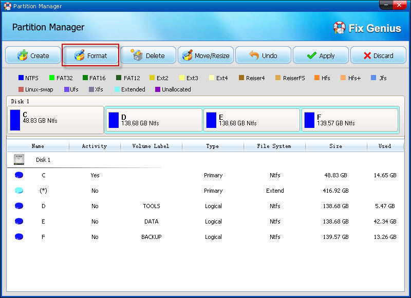Sort by the Used column header
Screen dimensions: 411x298
(385, 146)
